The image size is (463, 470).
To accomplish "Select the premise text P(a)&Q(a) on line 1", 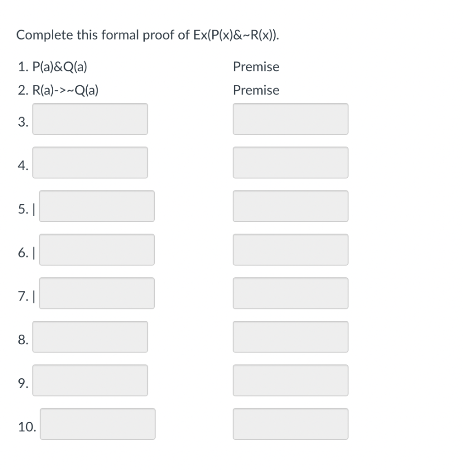I will pyautogui.click(x=60, y=67).
